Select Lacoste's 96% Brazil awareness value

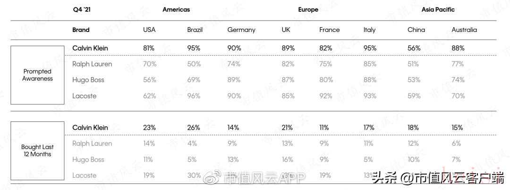(194, 96)
